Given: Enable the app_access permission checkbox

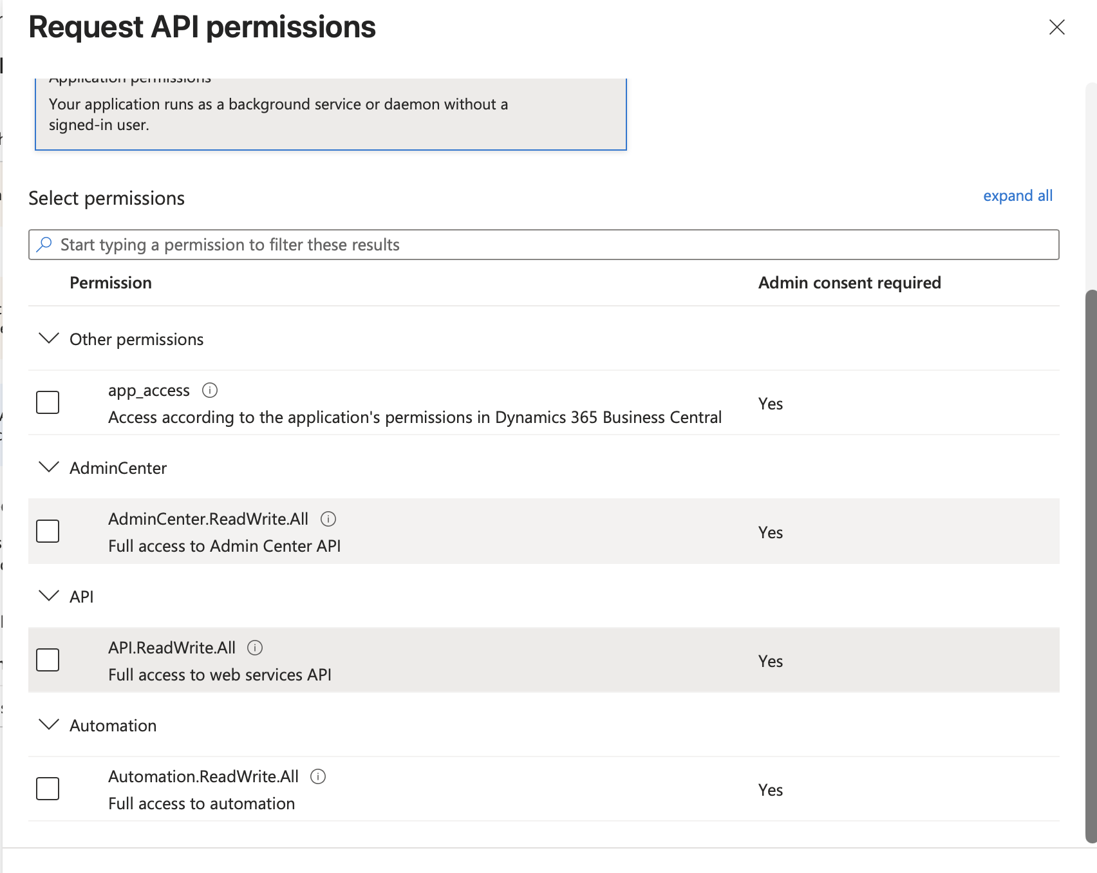Looking at the screenshot, I should coord(48,402).
